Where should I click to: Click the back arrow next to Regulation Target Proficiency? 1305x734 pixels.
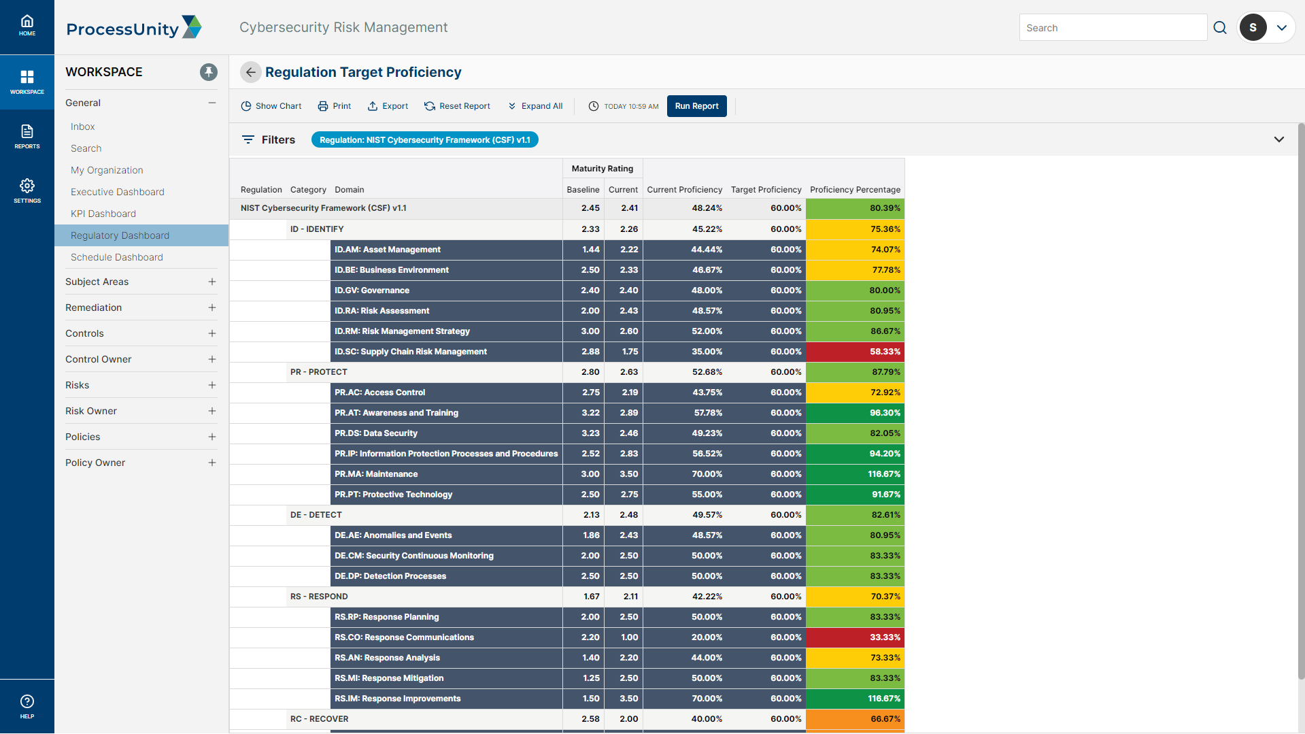pyautogui.click(x=250, y=71)
